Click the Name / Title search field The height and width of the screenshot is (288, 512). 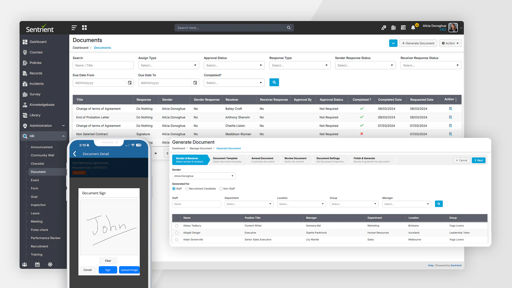pos(103,65)
